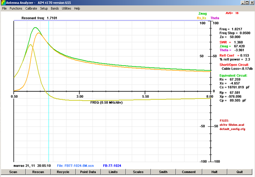Open the Functions menu
This screenshot has height=177, width=255.
16,8
